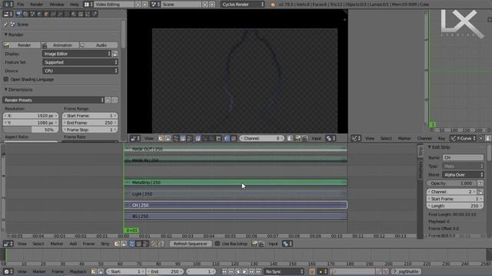The image size is (492, 276).
Task: Click the Refresh Sequencer button
Action: 190,244
